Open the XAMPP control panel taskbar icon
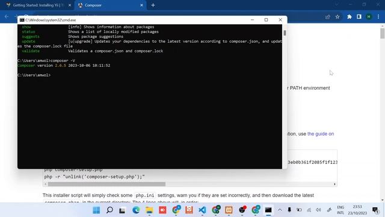This screenshot has width=385, height=217. (x=229, y=210)
